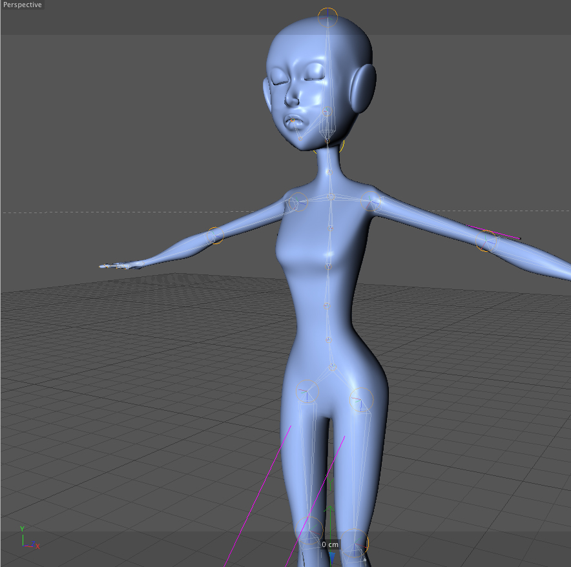Select the jaw joint handle near the lips
The height and width of the screenshot is (567, 571).
pyautogui.click(x=293, y=121)
